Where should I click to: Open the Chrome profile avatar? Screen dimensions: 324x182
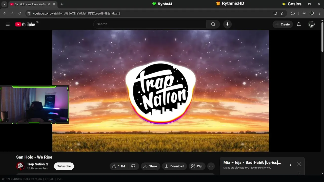[x=312, y=13]
